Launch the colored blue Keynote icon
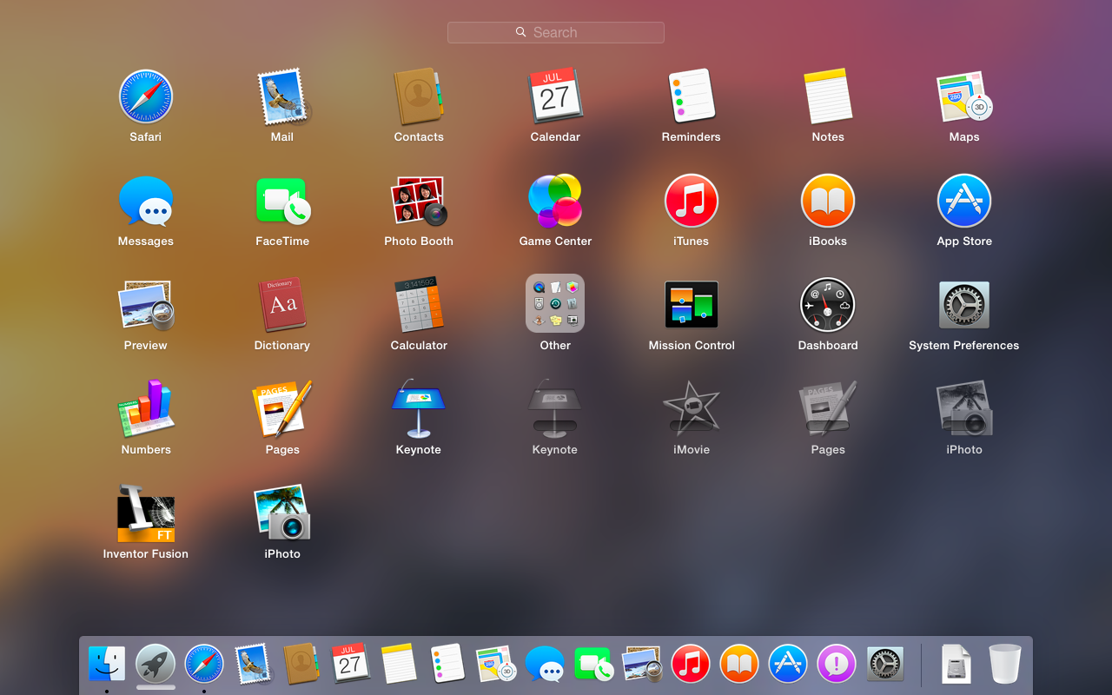Image resolution: width=1112 pixels, height=695 pixels. point(419,409)
